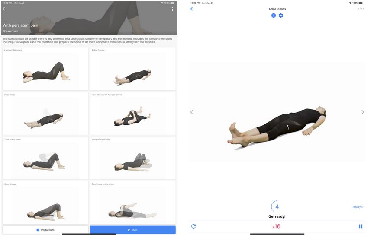Screen dimensions: 374x235
Task: Go to the previous exercise with left chevron
Action: tap(191, 112)
